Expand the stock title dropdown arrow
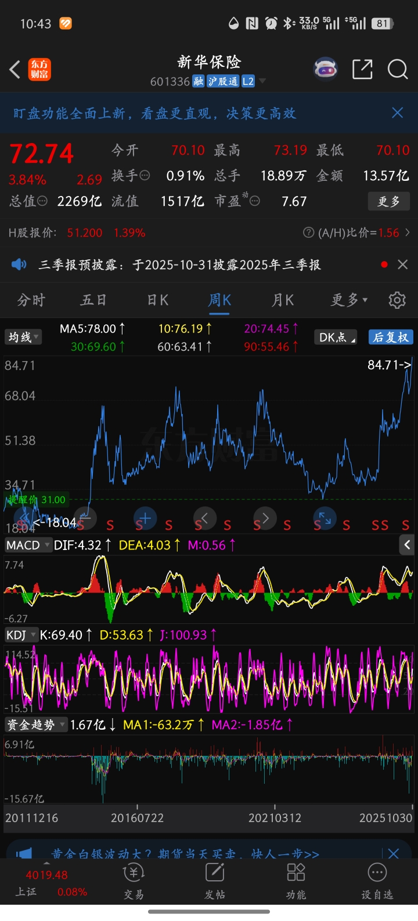The width and height of the screenshot is (418, 921). coord(262,81)
